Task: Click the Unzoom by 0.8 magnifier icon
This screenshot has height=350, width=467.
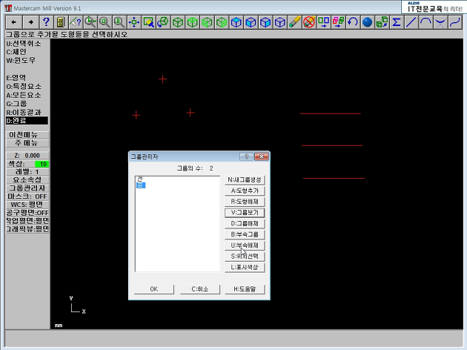Action: click(x=119, y=22)
